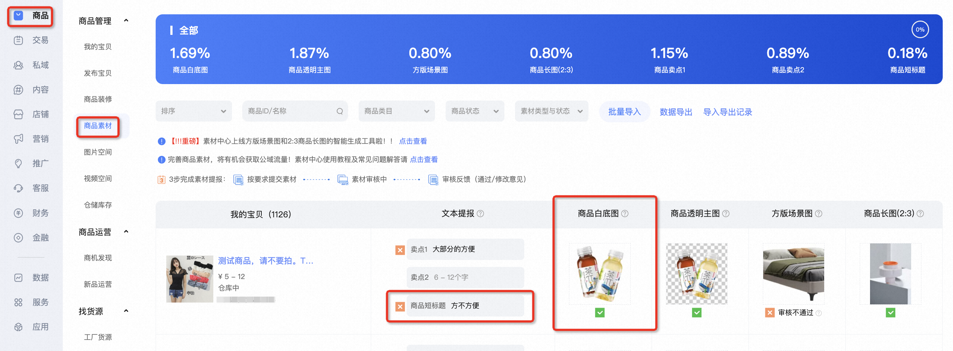Image resolution: width=953 pixels, height=351 pixels.
Task: Click green check under 商品透明主图 thumbnail
Action: point(697,313)
